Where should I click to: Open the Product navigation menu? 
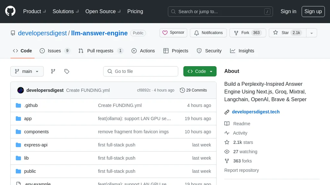(x=34, y=12)
